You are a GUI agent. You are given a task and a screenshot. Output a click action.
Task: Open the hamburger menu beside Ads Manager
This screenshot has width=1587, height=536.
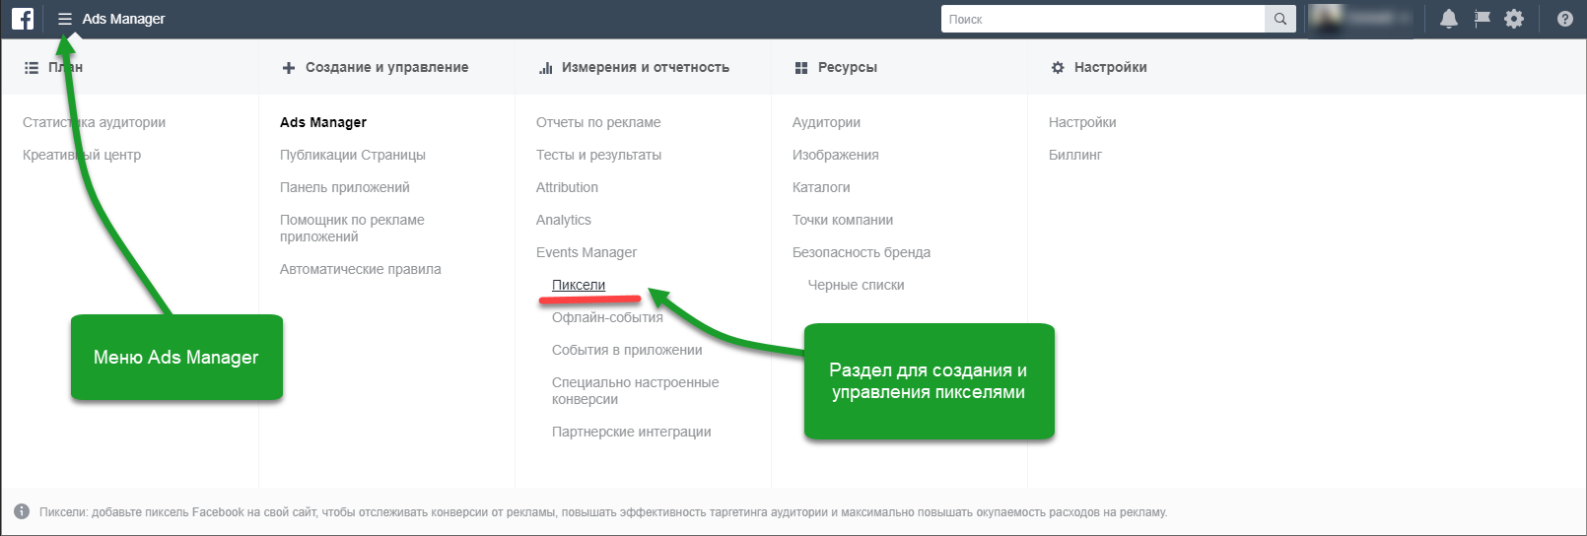pos(65,19)
